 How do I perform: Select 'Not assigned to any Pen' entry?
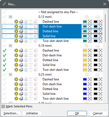58,12
